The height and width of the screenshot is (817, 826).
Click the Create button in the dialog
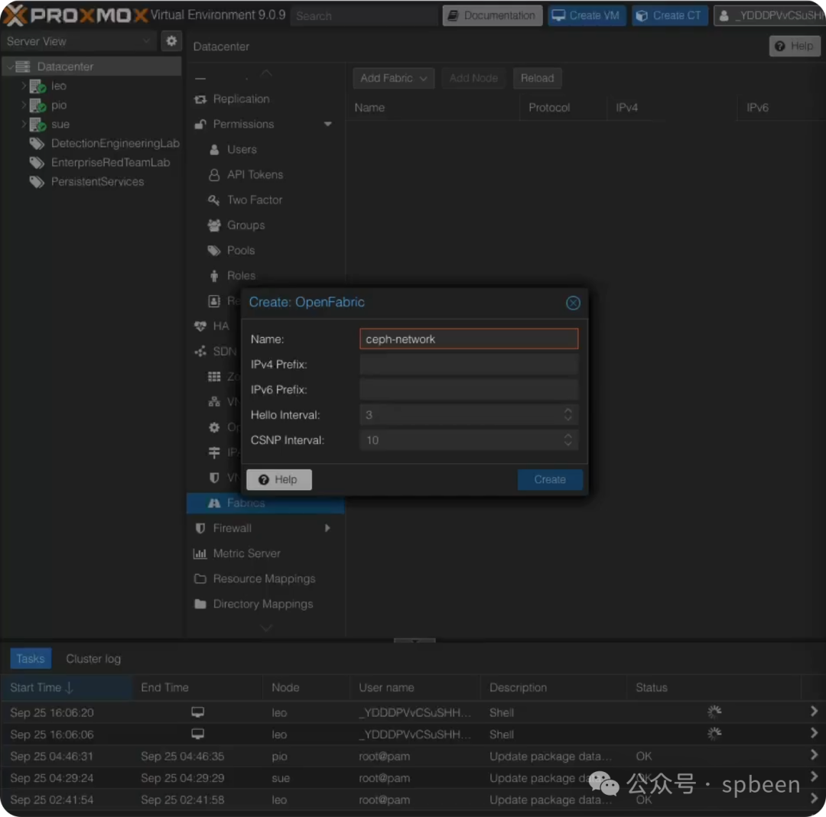550,479
